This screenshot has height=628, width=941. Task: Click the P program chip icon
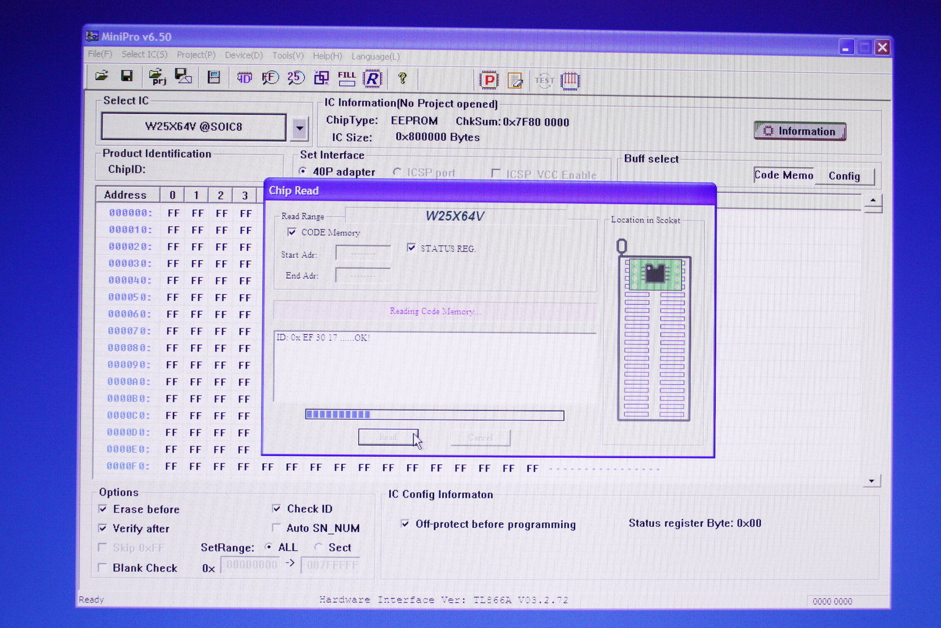click(489, 80)
